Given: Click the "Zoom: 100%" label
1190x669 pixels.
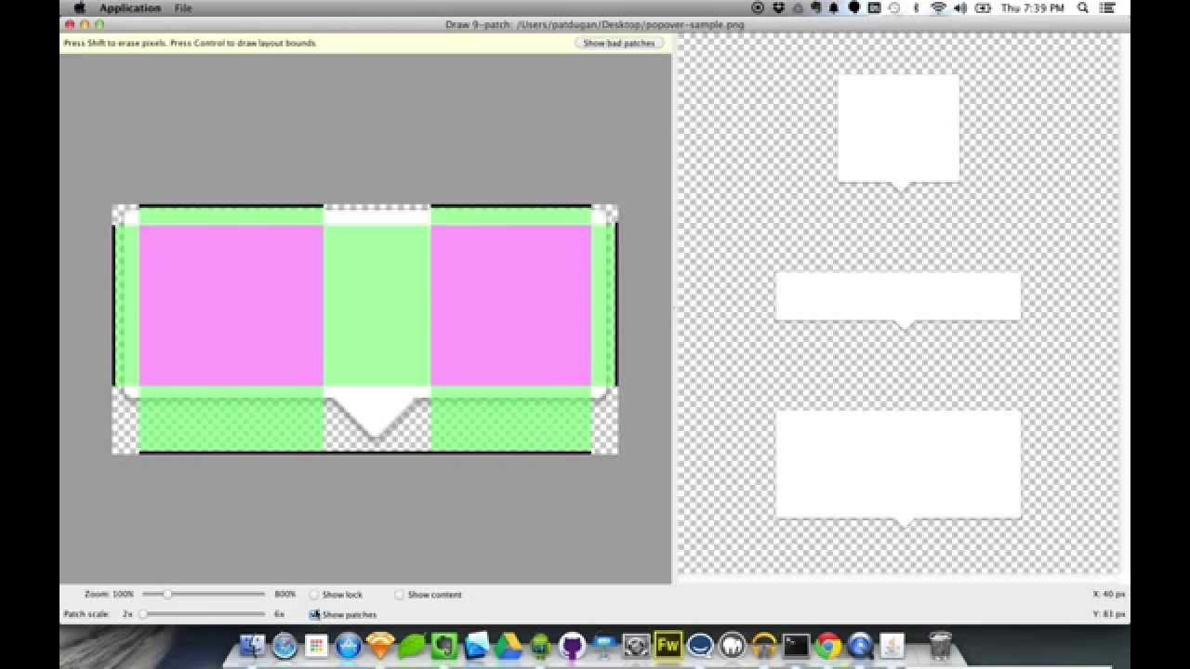Looking at the screenshot, I should [109, 595].
